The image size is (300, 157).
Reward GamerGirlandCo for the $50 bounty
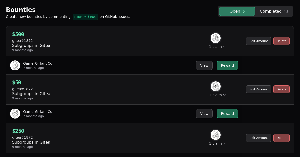point(227,114)
